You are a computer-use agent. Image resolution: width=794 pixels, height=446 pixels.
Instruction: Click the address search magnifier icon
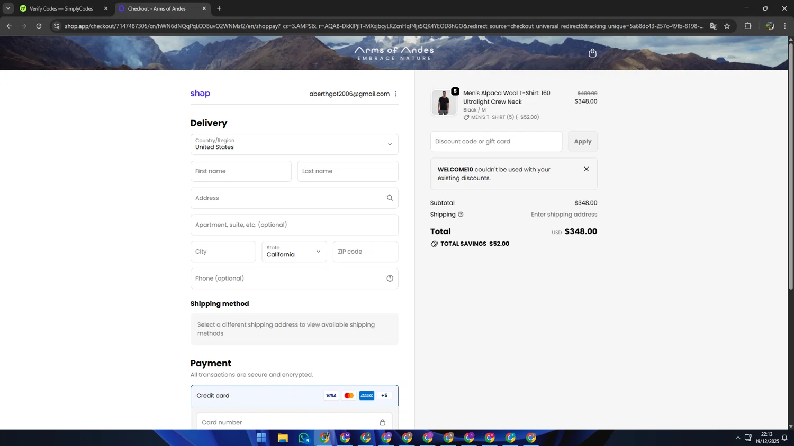(x=390, y=198)
